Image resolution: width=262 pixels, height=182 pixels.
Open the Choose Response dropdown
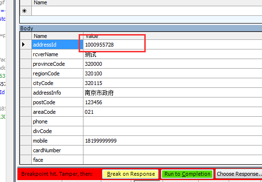point(239,174)
